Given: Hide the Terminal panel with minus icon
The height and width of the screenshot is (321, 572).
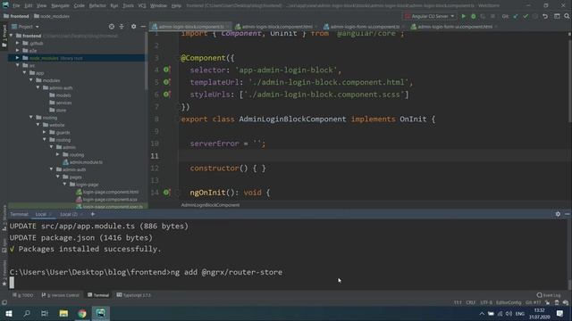Looking at the screenshot, I should 568,214.
